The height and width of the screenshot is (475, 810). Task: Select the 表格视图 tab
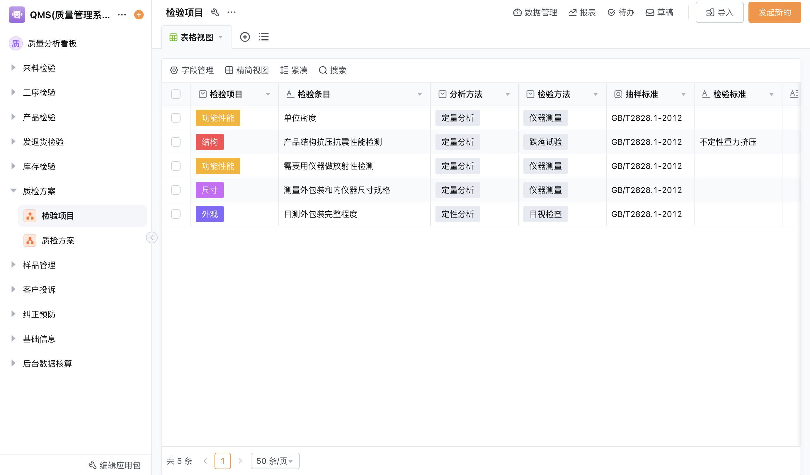196,37
